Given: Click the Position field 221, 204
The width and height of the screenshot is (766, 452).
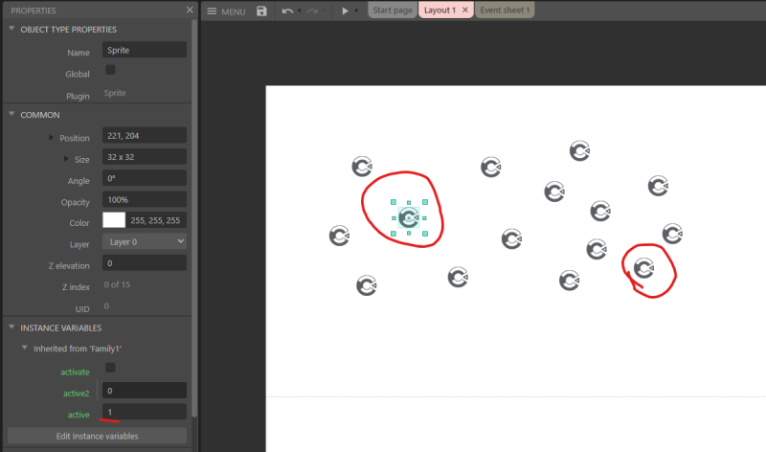Looking at the screenshot, I should click(145, 135).
